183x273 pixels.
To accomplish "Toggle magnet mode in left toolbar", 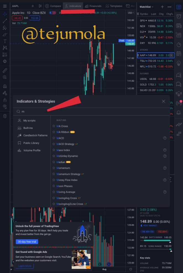I will [5, 86].
